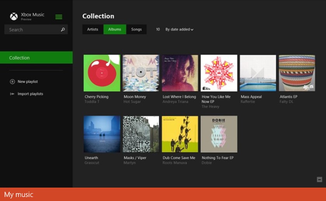The height and width of the screenshot is (201, 326).
Task: Click the Import playlists arrow icon
Action: (12, 94)
